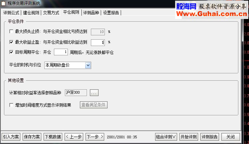Screen dimensions: 249x144
Task: Start evaluation with 开始评测
Action: (x=189, y=137)
